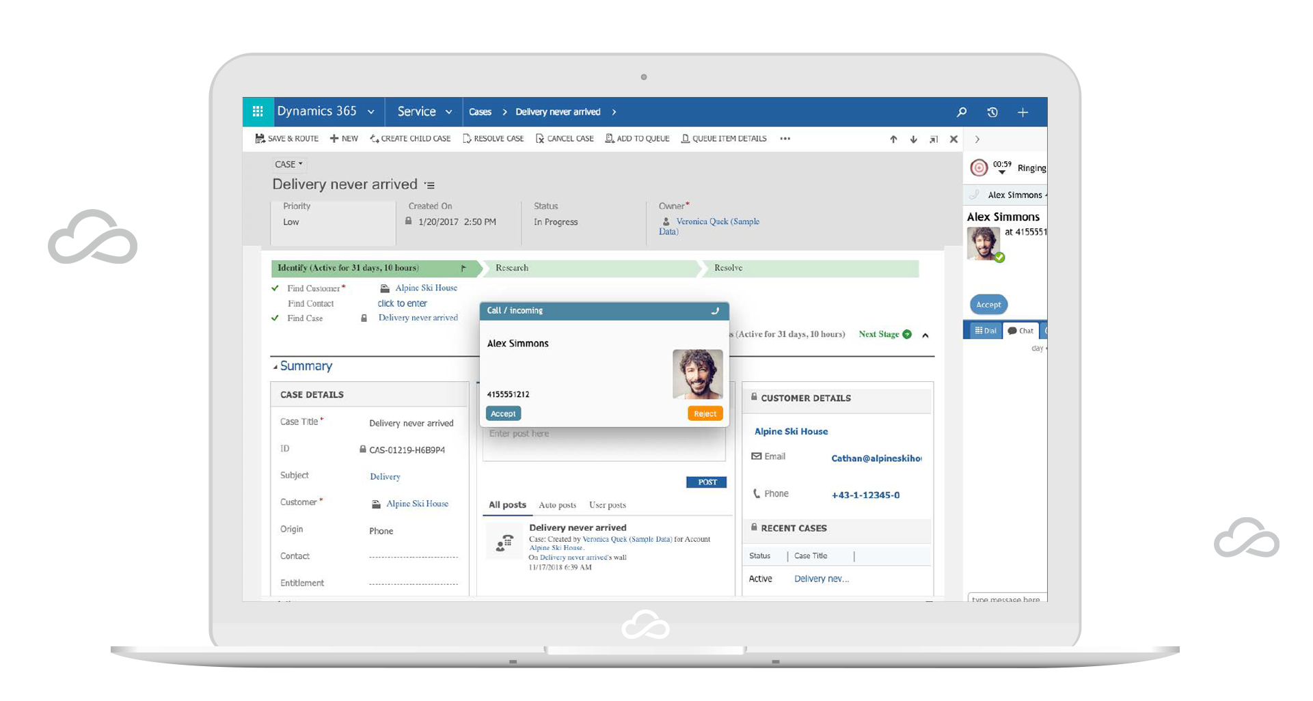Open the Dial tab in the side panel
This screenshot has width=1313, height=701.
point(986,331)
